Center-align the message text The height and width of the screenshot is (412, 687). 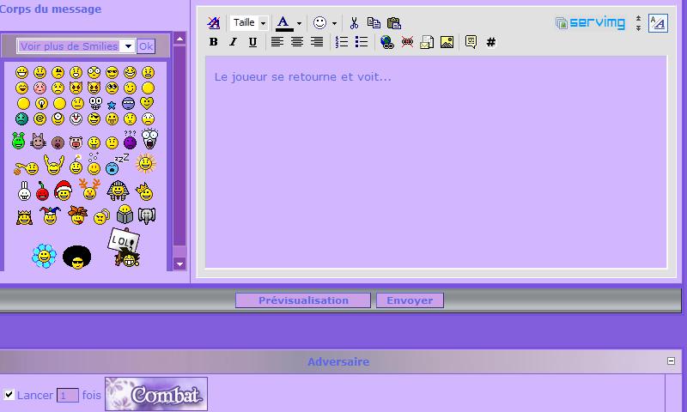pos(297,42)
